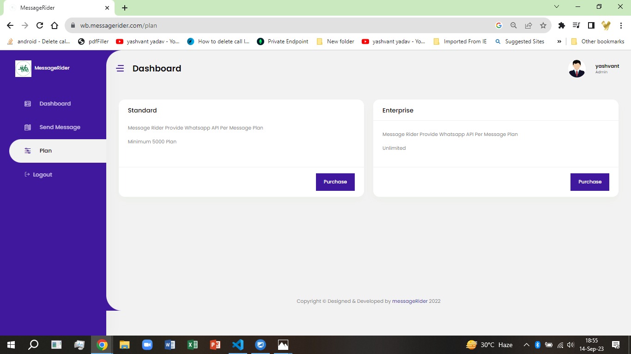
Task: Go back with the browser back arrow
Action: tap(10, 25)
